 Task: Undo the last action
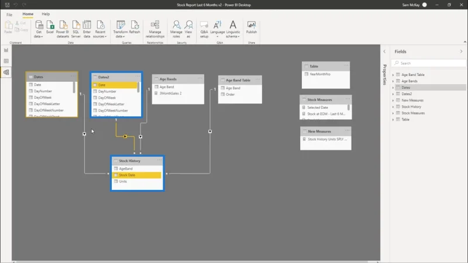click(16, 5)
